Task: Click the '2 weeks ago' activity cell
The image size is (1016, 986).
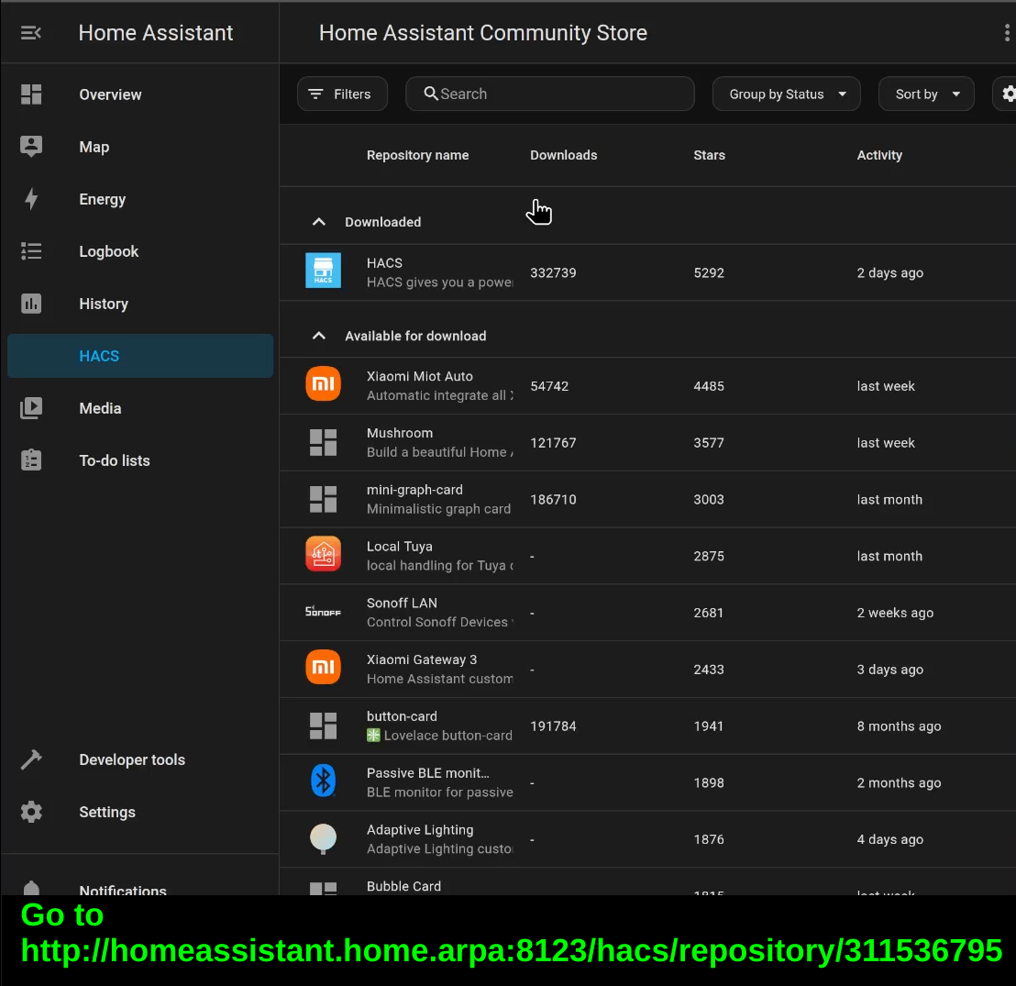Action: click(895, 613)
